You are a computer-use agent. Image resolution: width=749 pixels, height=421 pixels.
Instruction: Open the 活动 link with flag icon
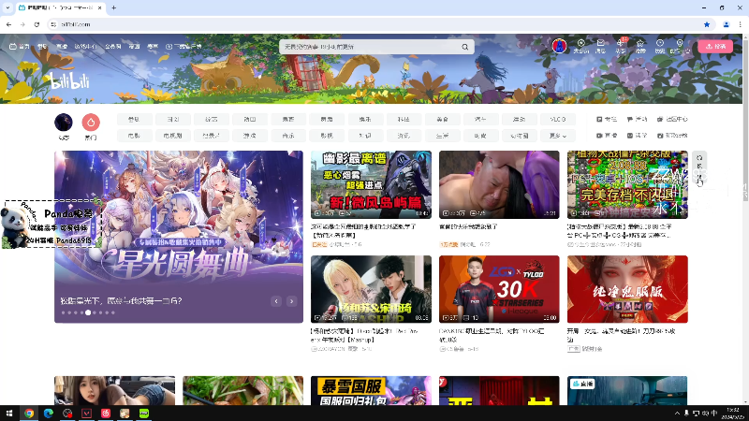pyautogui.click(x=638, y=120)
